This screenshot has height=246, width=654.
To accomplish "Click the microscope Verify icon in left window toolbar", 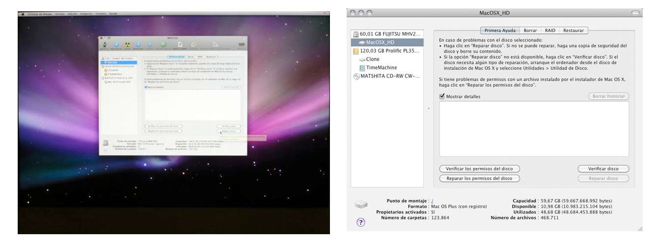I will pos(104,44).
